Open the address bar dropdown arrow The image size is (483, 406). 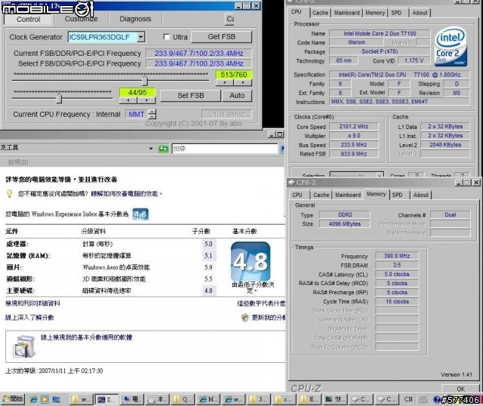151,149
